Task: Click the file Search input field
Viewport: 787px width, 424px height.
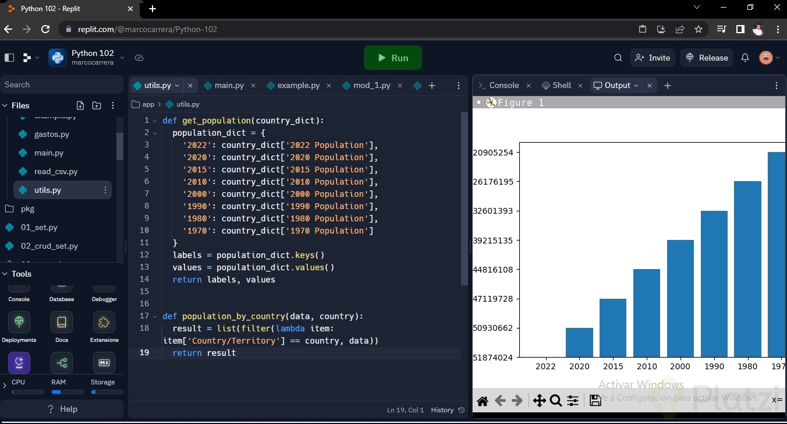Action: pyautogui.click(x=62, y=84)
